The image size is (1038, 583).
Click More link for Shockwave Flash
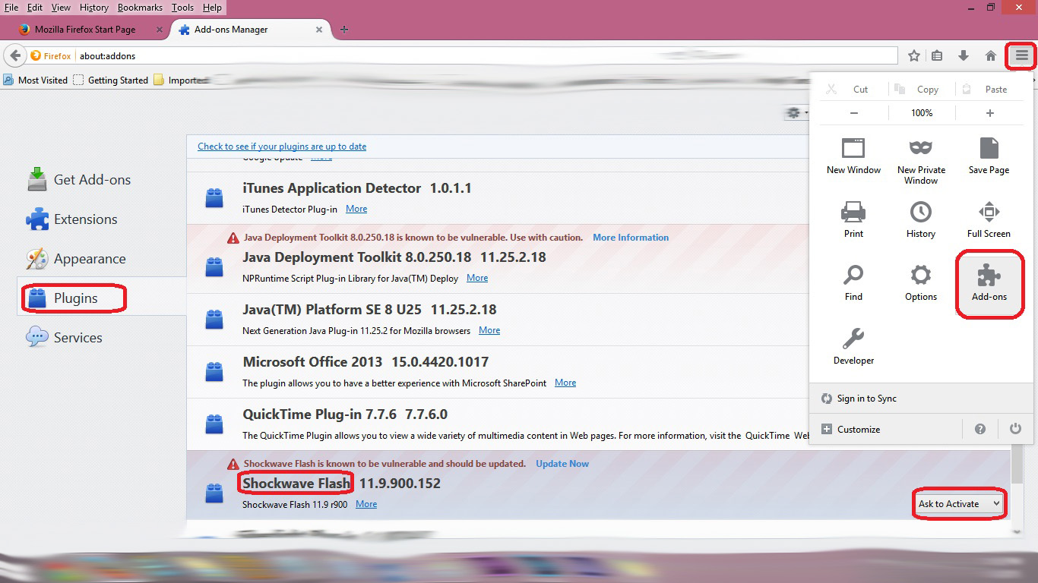coord(366,504)
